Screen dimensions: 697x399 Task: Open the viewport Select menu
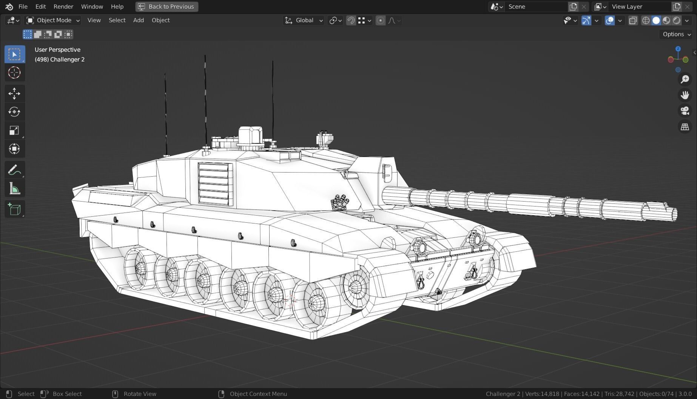point(117,20)
